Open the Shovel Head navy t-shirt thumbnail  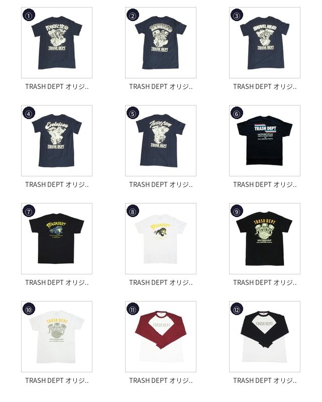coord(265,43)
